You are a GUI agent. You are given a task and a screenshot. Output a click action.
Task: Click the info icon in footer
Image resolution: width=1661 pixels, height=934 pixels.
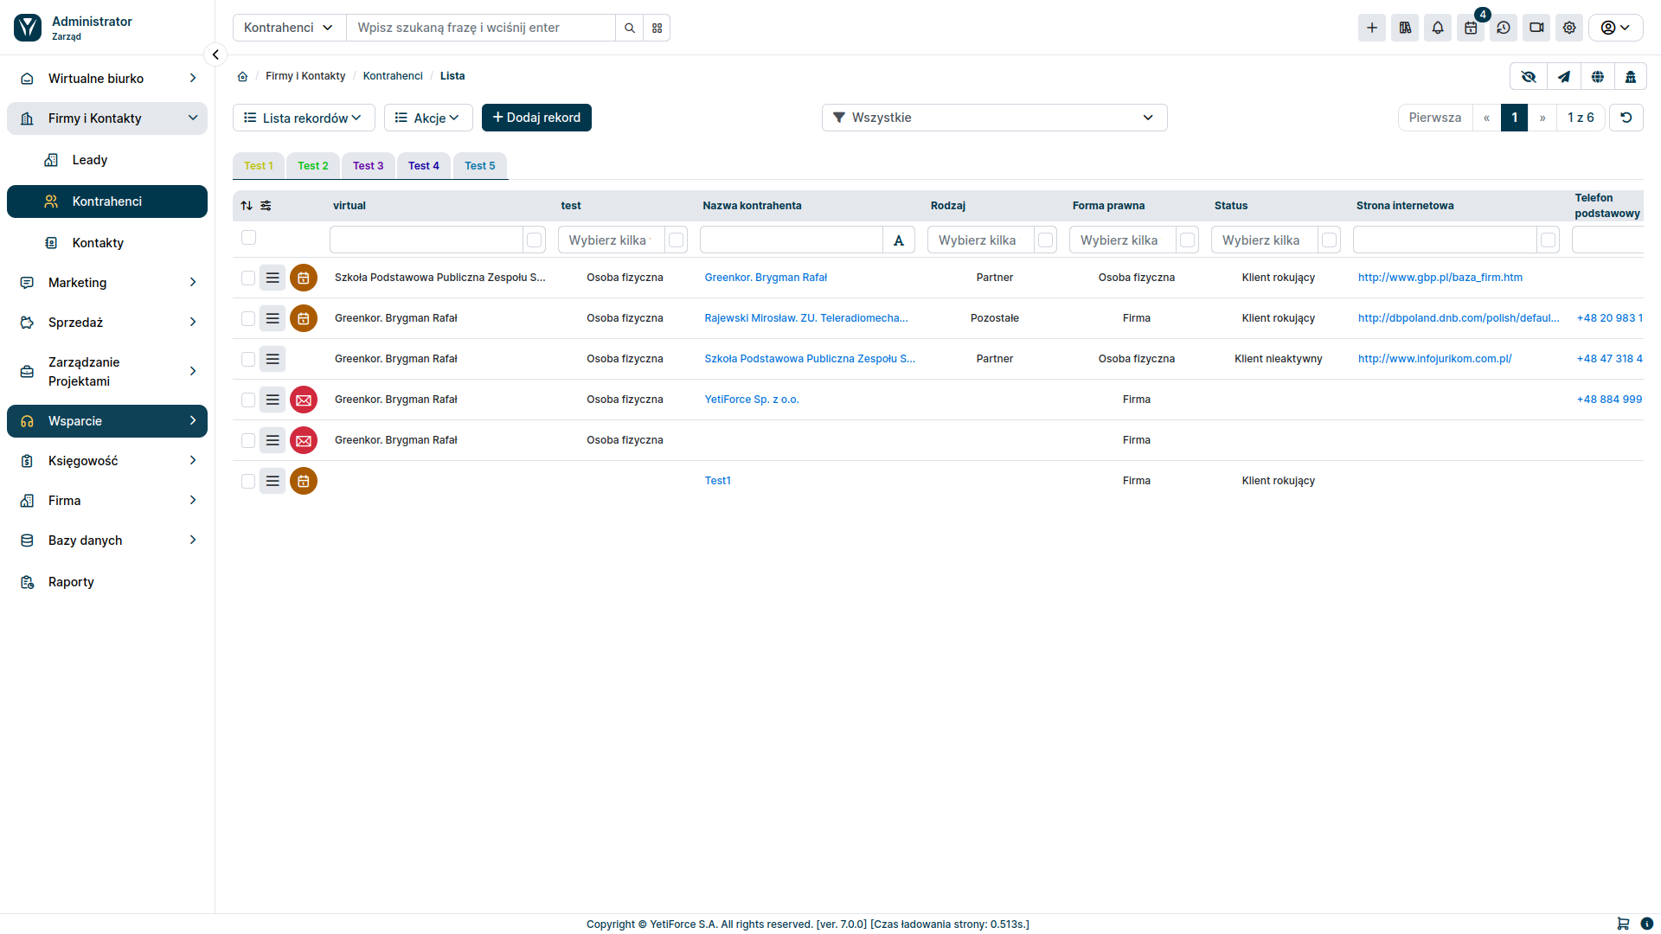coord(1647,924)
